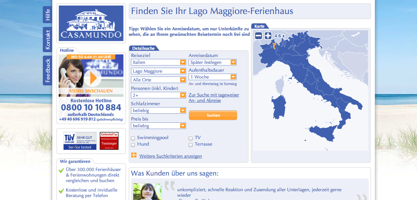The height and width of the screenshot is (200, 417).
Task: Click the Lago Maggiore marker on map
Action: [x=274, y=46]
